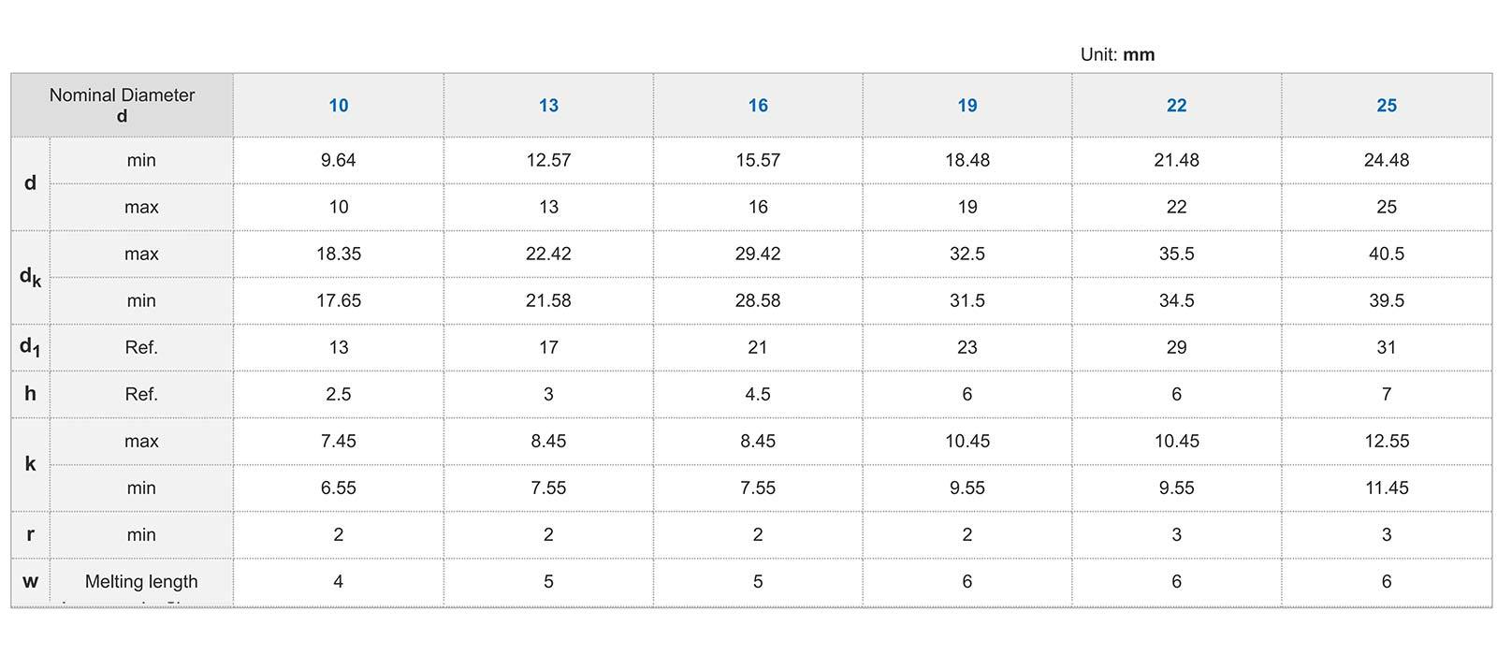Click the r min value 3 under column 22

[1176, 534]
